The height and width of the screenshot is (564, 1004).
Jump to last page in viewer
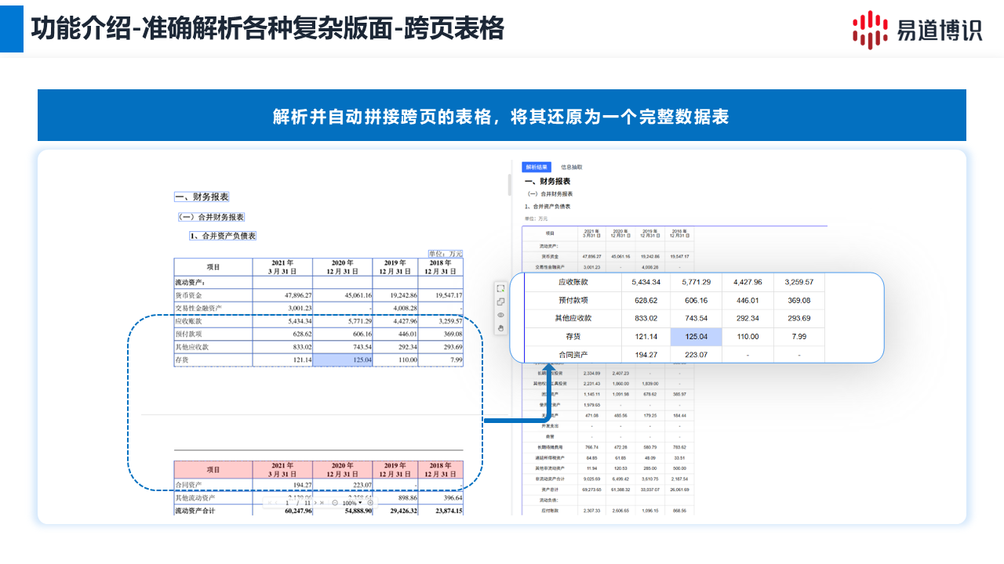(x=322, y=502)
